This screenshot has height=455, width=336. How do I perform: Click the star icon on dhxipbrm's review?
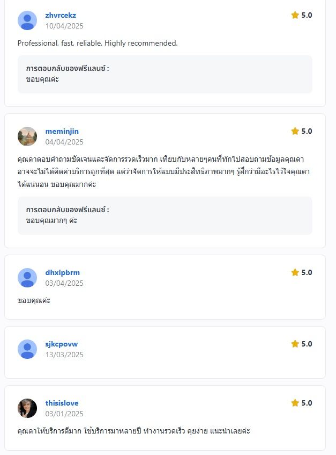(295, 272)
